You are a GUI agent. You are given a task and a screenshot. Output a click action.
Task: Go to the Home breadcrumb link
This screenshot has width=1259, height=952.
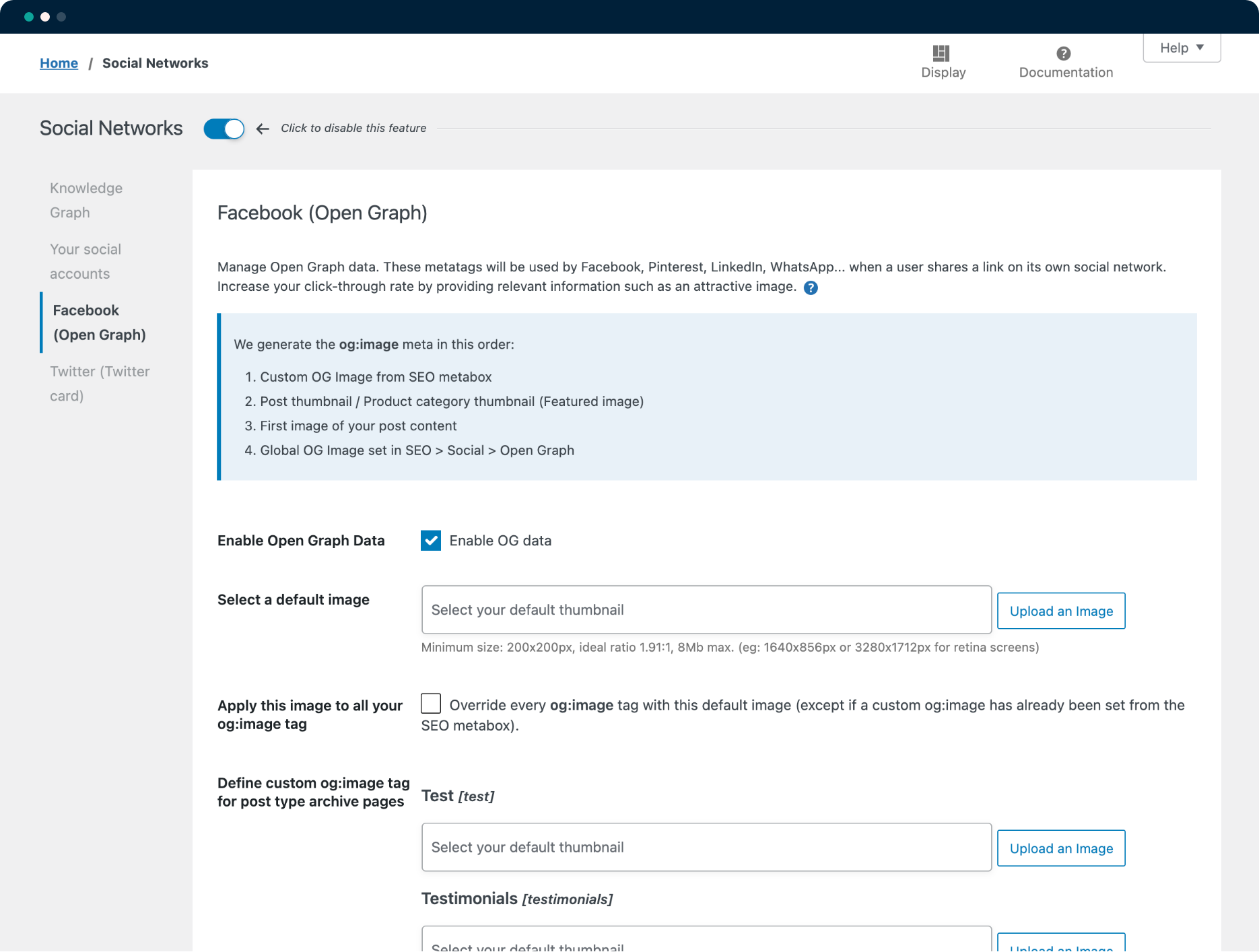[59, 63]
